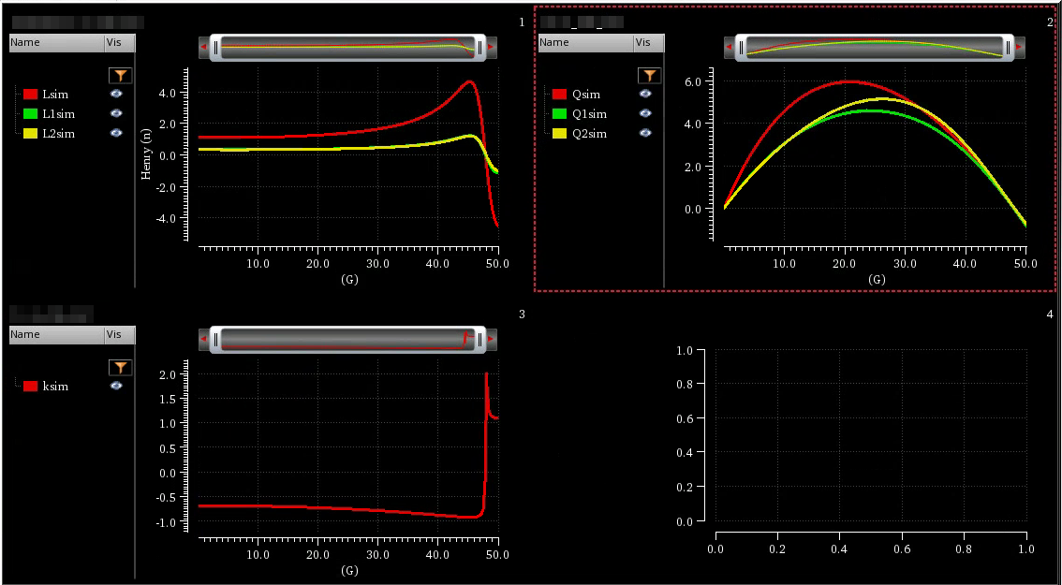The height and width of the screenshot is (585, 1062).
Task: Click right handle of panel 3 zoom slider
Action: point(480,339)
